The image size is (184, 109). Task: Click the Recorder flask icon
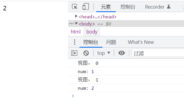[169, 7]
